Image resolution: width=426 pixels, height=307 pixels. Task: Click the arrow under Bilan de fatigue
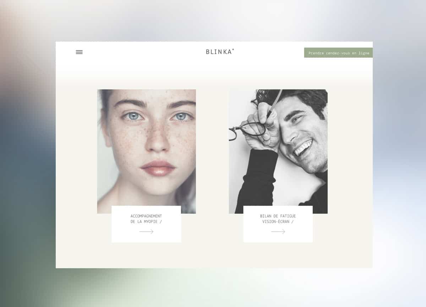pos(278,232)
